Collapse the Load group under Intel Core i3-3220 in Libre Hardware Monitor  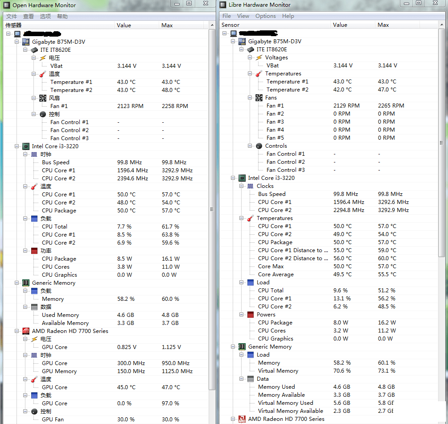point(242,283)
